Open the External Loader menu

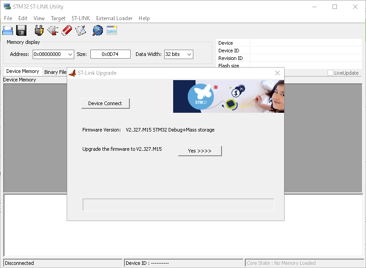[115, 18]
